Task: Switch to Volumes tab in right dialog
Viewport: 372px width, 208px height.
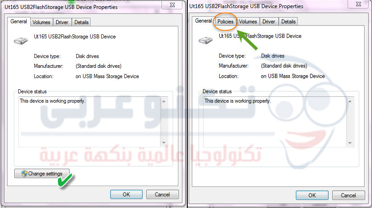Action: click(248, 21)
